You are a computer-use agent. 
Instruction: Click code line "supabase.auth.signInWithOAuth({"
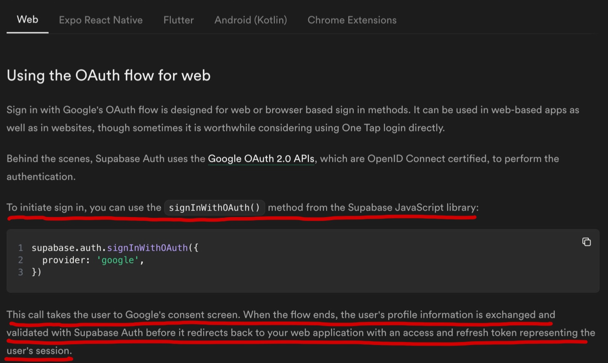click(115, 248)
